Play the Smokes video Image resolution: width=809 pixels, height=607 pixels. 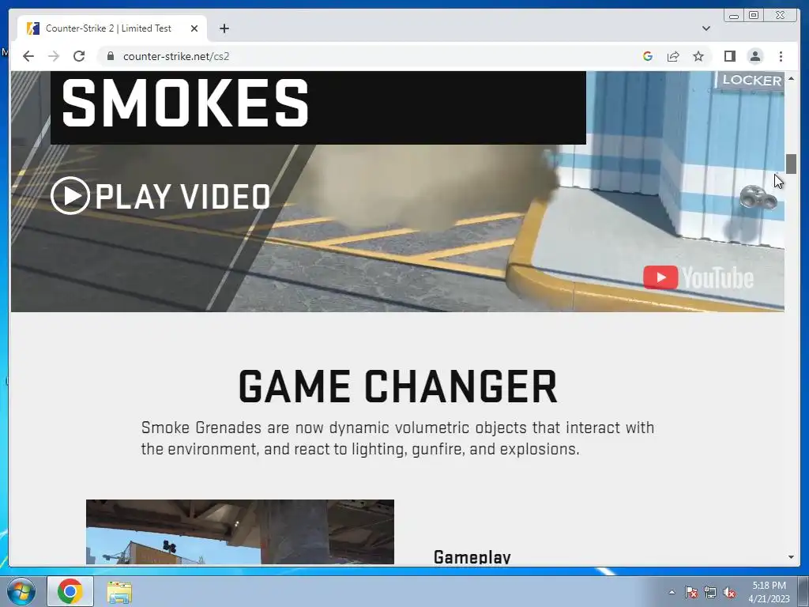click(160, 196)
